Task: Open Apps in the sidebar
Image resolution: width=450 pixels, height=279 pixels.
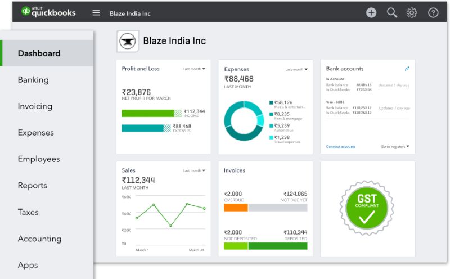Action: click(x=28, y=265)
